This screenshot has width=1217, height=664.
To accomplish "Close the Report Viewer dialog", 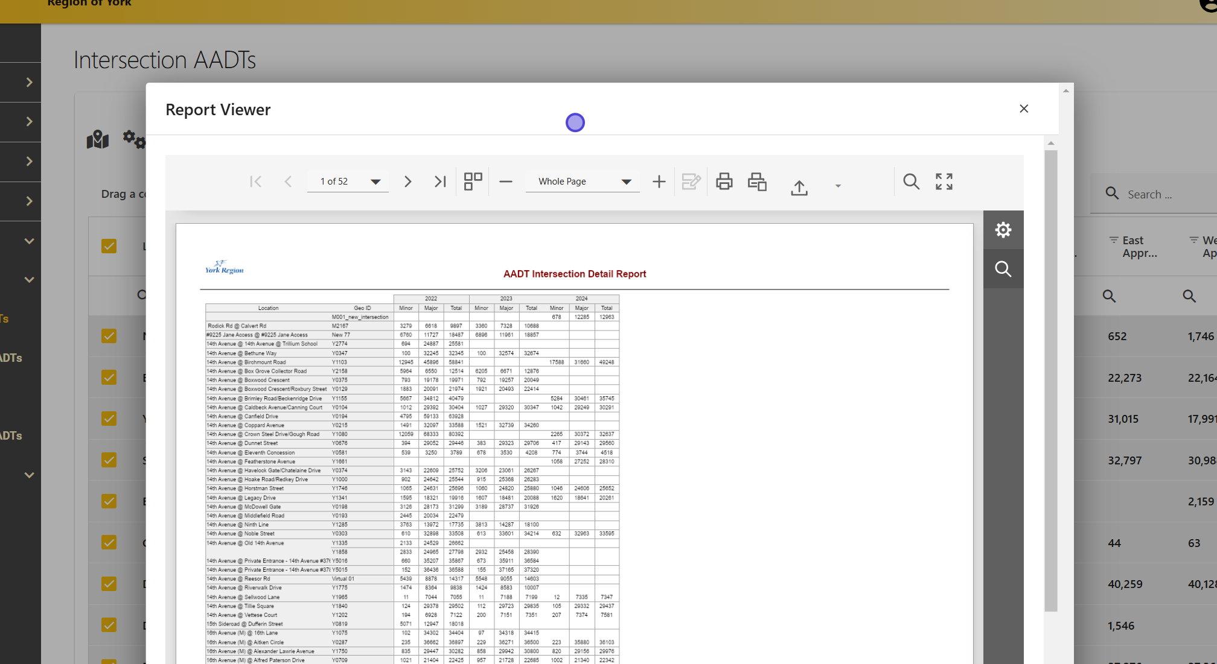I will coord(1024,109).
